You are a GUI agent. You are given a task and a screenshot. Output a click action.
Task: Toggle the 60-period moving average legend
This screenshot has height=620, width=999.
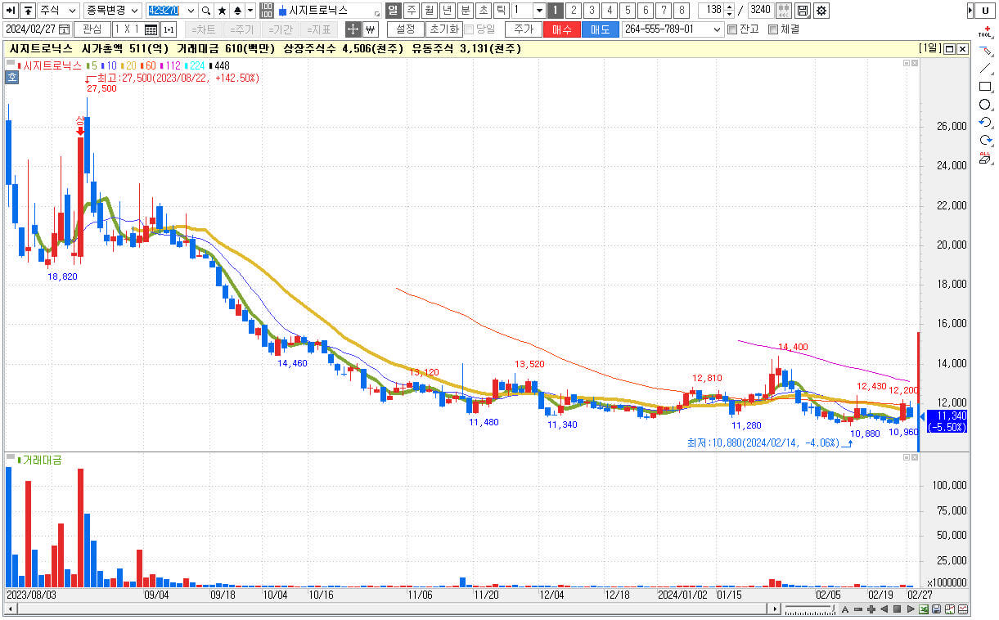149,65
